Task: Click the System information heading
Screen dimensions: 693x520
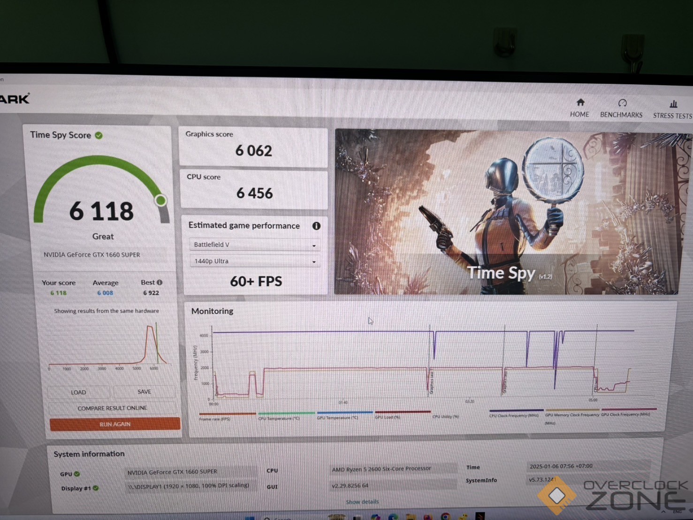Action: (x=89, y=454)
